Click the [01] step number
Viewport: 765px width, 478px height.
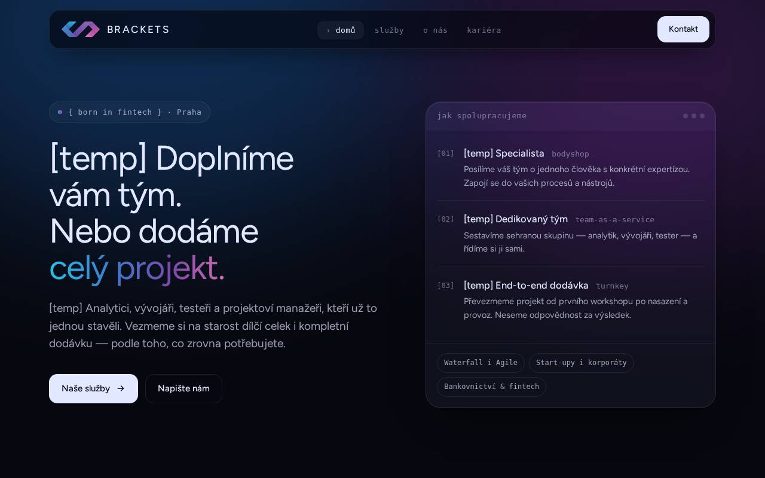[445, 154]
